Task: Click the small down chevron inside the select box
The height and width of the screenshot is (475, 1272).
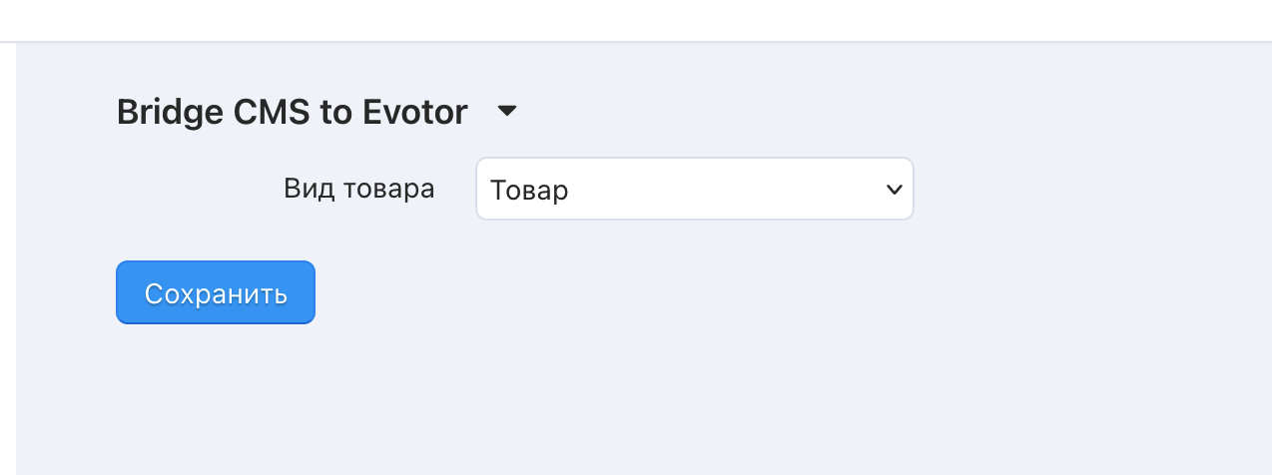Action: coord(894,189)
